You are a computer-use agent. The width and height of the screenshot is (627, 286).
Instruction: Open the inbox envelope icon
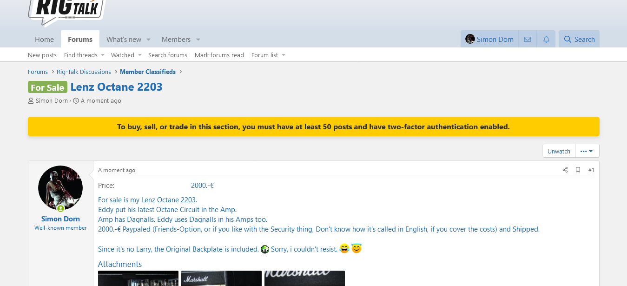(x=528, y=40)
